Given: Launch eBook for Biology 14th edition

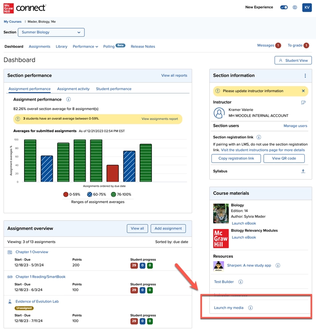Looking at the screenshot, I should pos(244,223).
